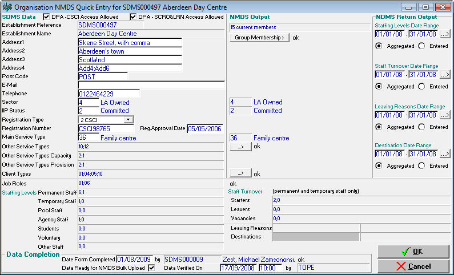The image size is (454, 275).
Task: Open Staffing Levels Date Range picker button
Action: point(445,34)
